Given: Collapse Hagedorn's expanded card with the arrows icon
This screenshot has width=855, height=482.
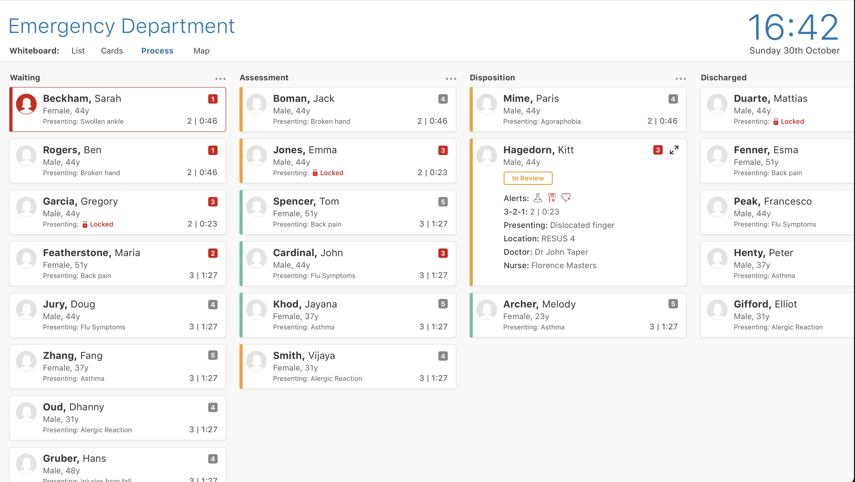Looking at the screenshot, I should pyautogui.click(x=674, y=150).
